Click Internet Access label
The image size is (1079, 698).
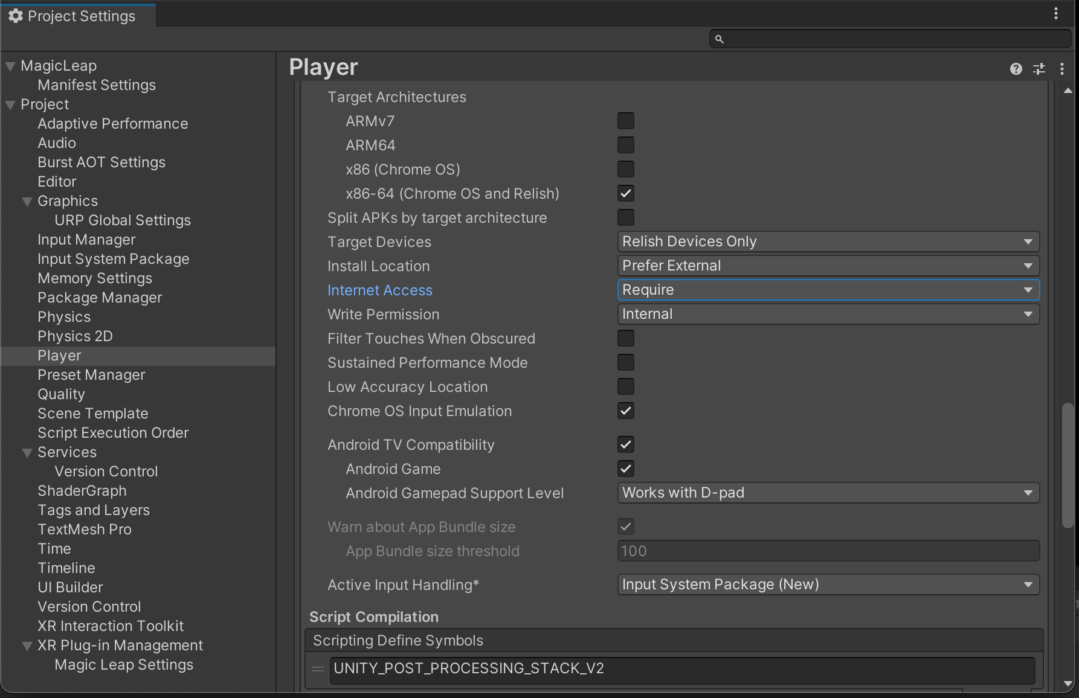pos(380,290)
